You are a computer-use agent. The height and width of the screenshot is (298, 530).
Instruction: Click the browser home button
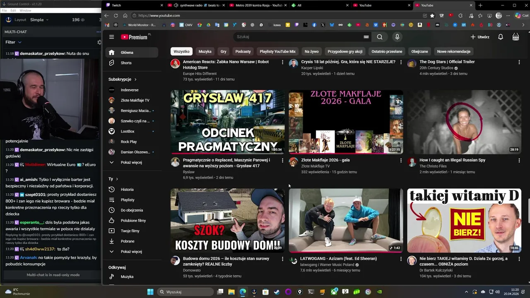(125, 16)
